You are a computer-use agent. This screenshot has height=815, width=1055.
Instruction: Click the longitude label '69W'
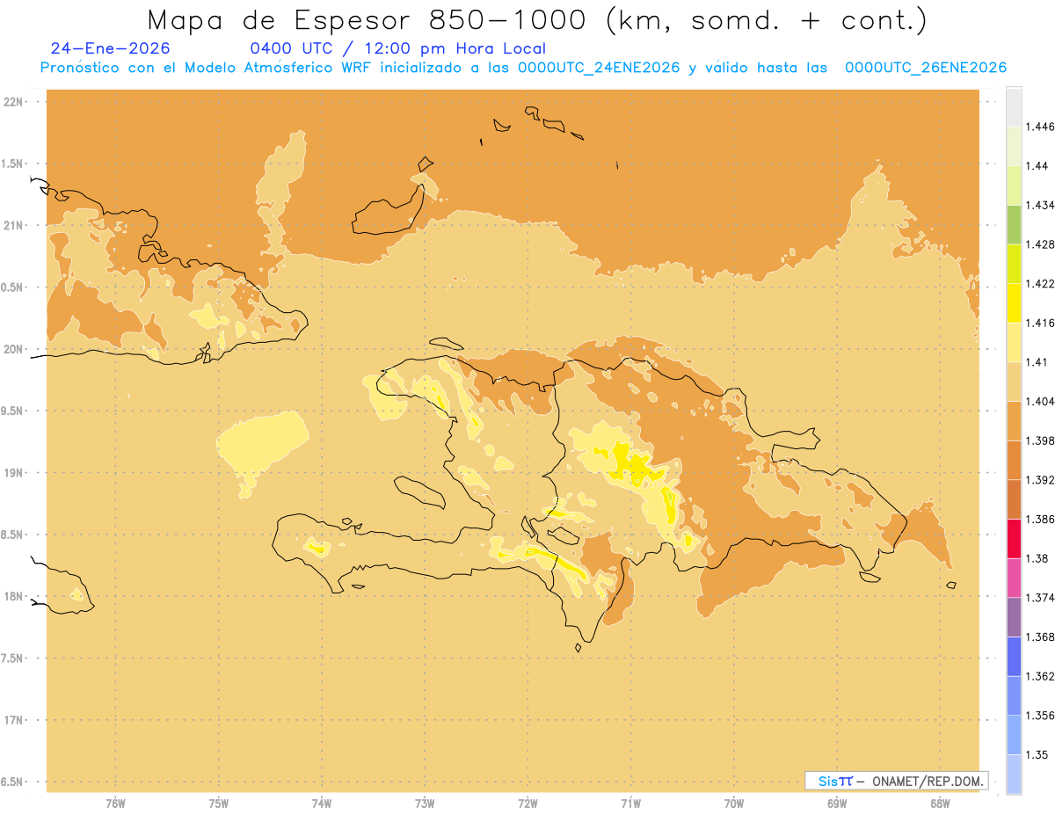(x=837, y=803)
